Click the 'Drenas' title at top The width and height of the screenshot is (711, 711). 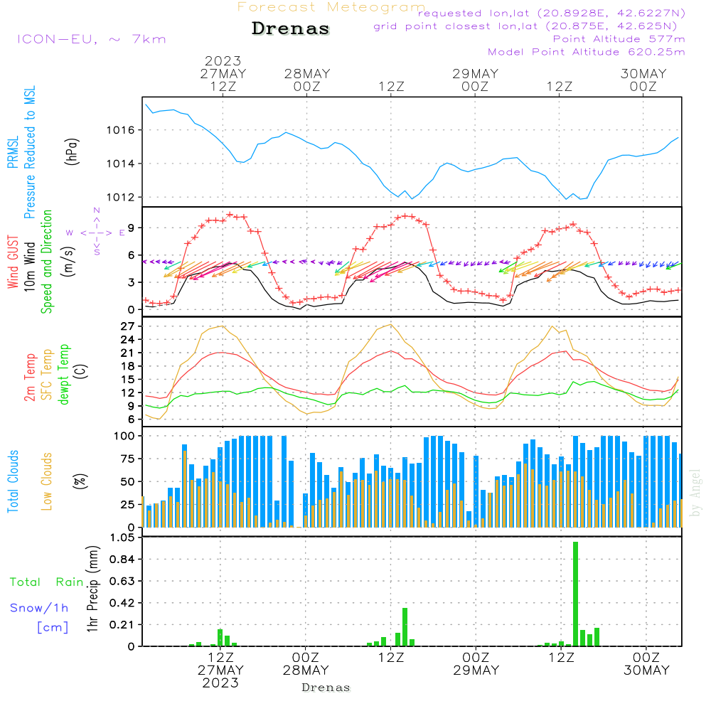pyautogui.click(x=291, y=28)
